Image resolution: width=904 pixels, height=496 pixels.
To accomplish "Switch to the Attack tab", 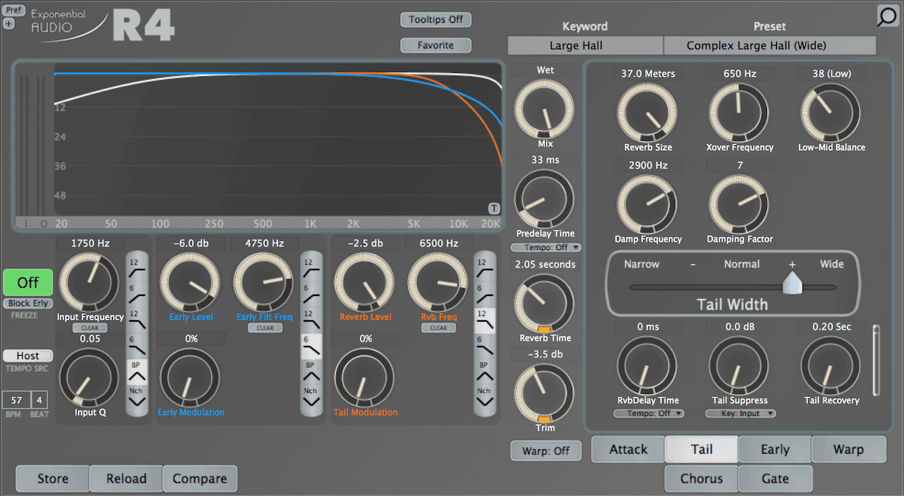I will [x=629, y=449].
